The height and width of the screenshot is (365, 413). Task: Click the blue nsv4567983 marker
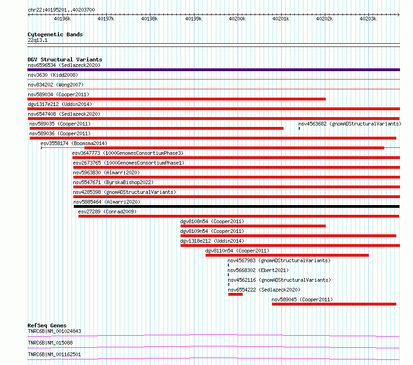228,265
